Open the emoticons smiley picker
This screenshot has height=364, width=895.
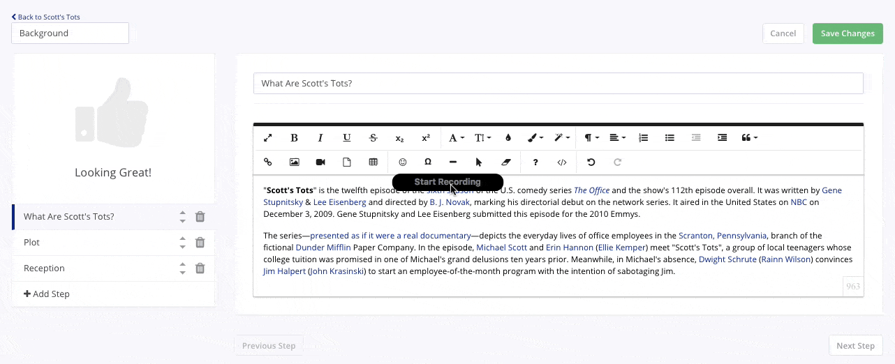pos(402,162)
